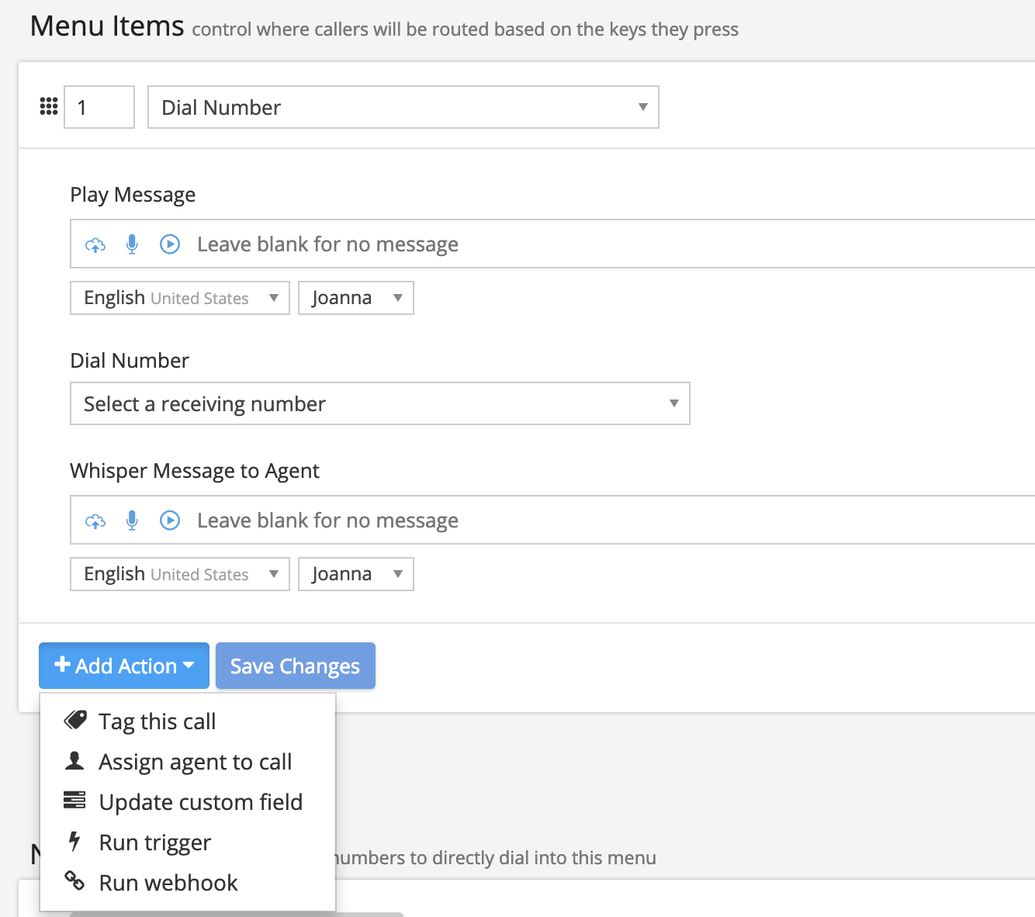Image resolution: width=1035 pixels, height=917 pixels.
Task: Select Assign agent to call option
Action: (x=195, y=762)
